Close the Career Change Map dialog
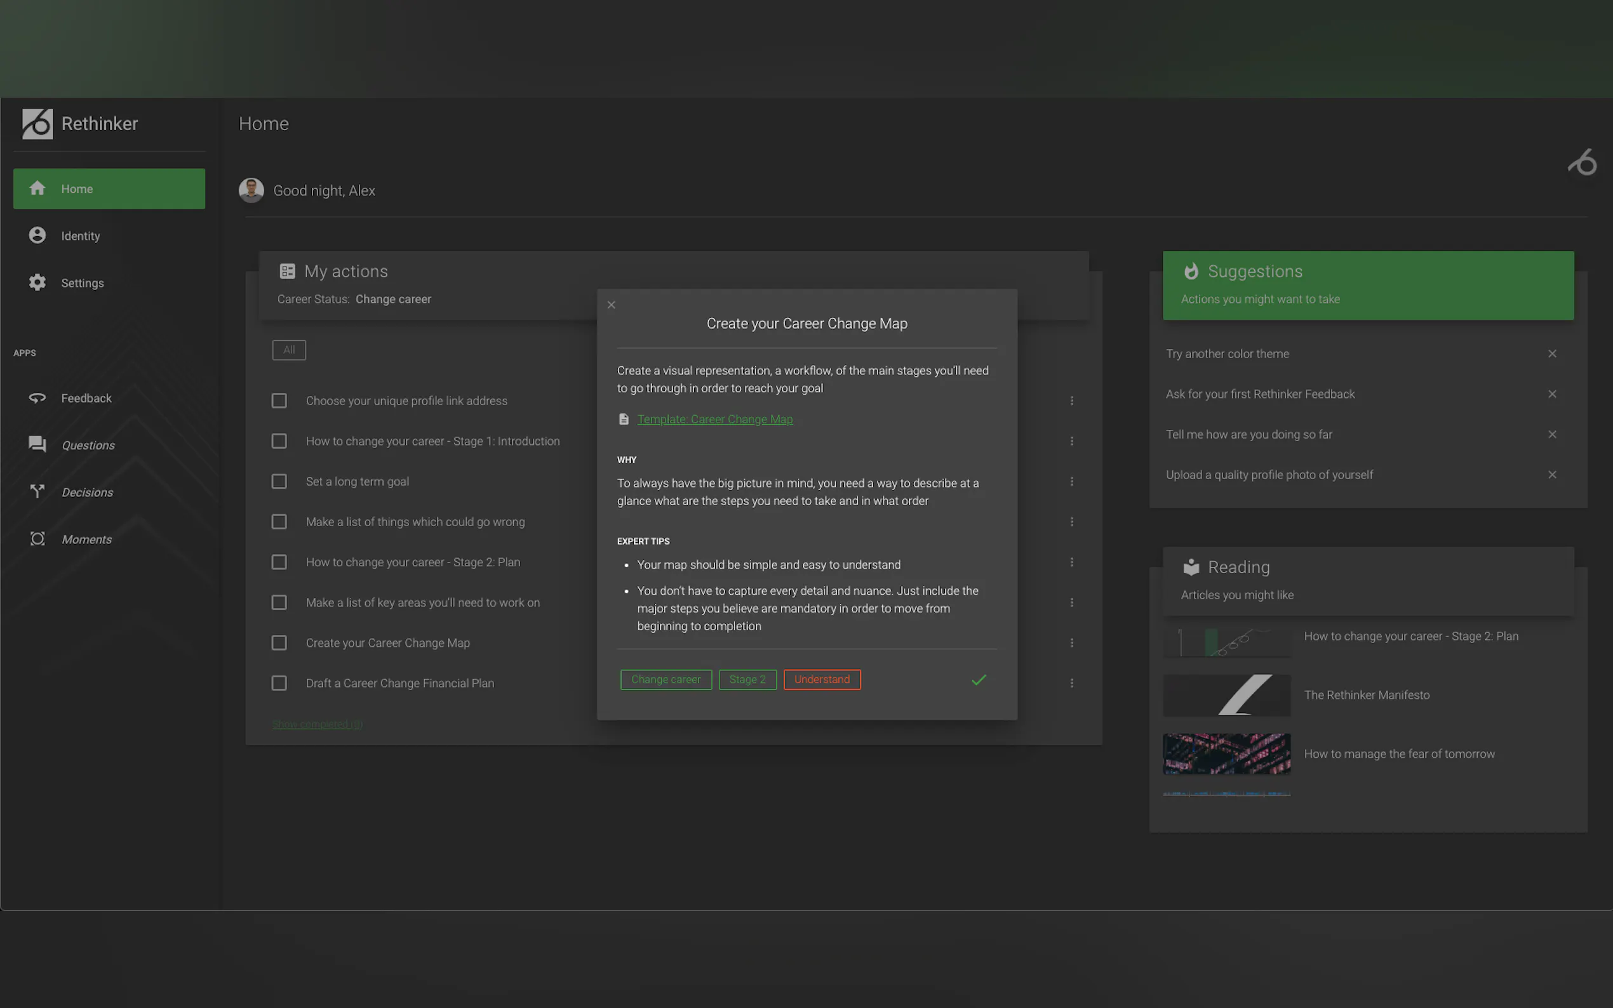 (611, 305)
